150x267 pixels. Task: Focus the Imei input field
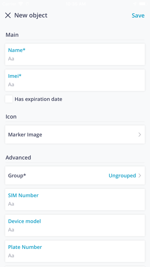click(75, 80)
